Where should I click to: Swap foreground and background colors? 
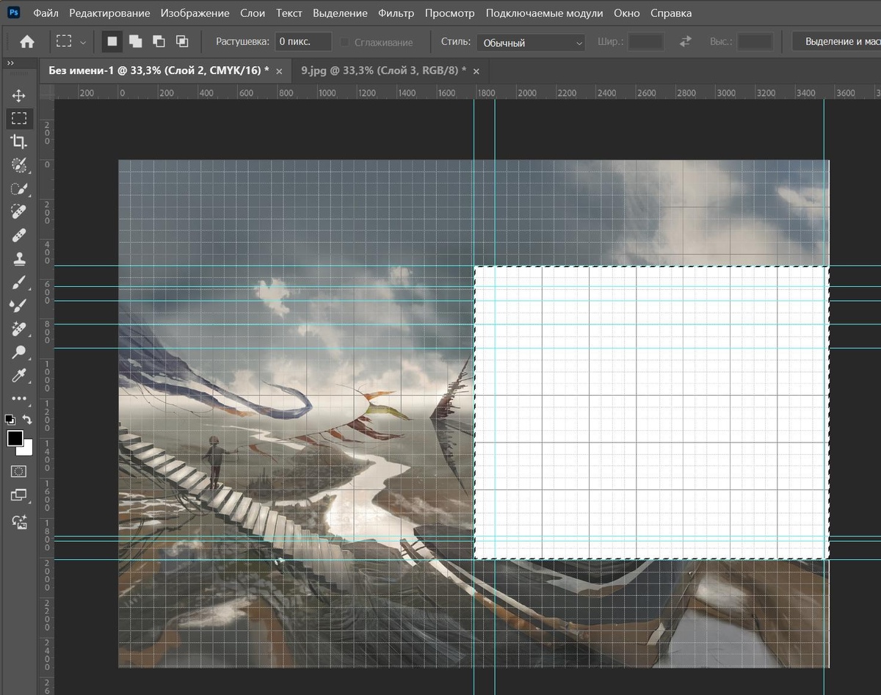[27, 420]
